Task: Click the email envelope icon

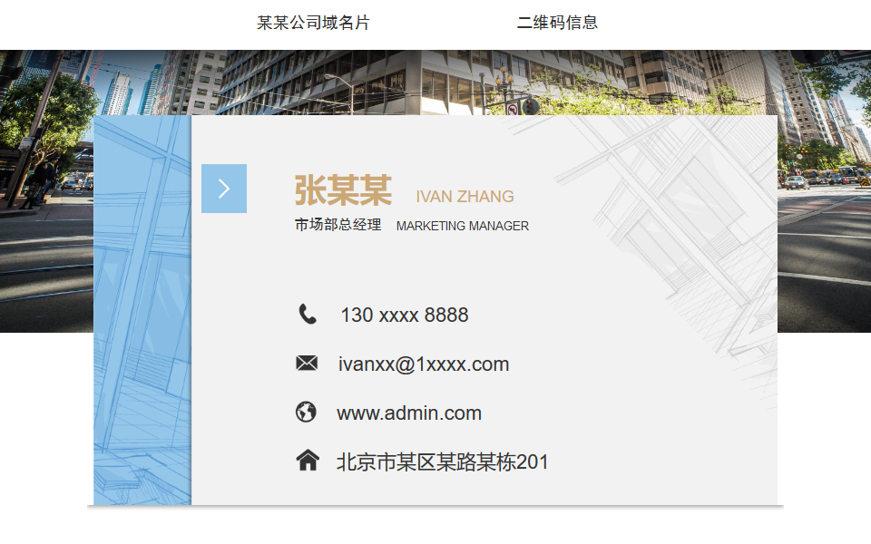Action: [307, 364]
